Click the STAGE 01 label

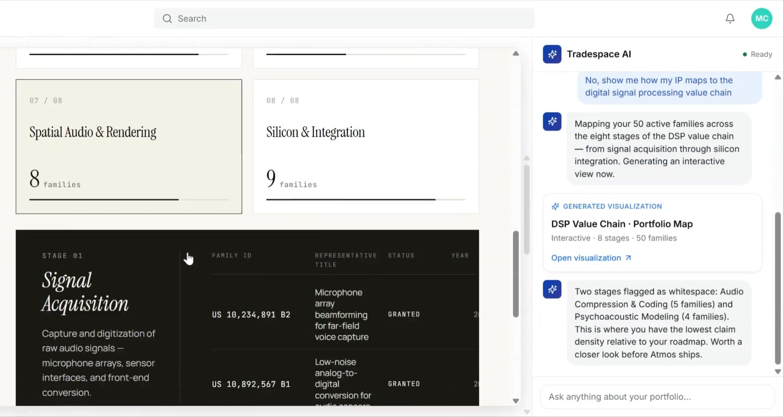coord(62,256)
